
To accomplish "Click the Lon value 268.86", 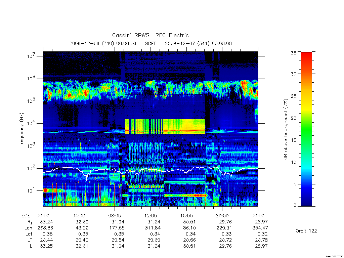I will click(x=45, y=228).
